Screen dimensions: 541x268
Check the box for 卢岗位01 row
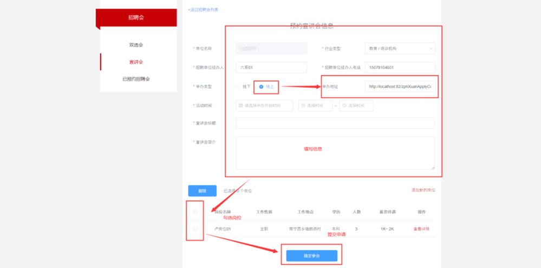coord(195,229)
